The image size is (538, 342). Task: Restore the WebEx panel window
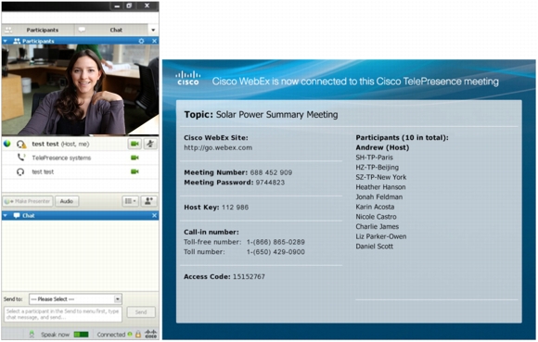(129, 6)
